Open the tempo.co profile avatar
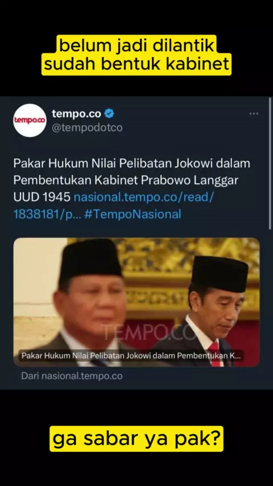Image resolution: width=273 pixels, height=486 pixels. pos(30,120)
